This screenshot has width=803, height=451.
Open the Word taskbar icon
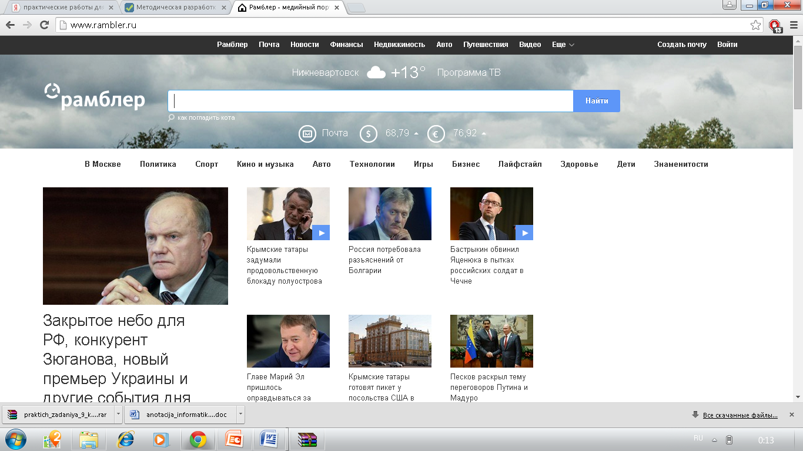[270, 439]
